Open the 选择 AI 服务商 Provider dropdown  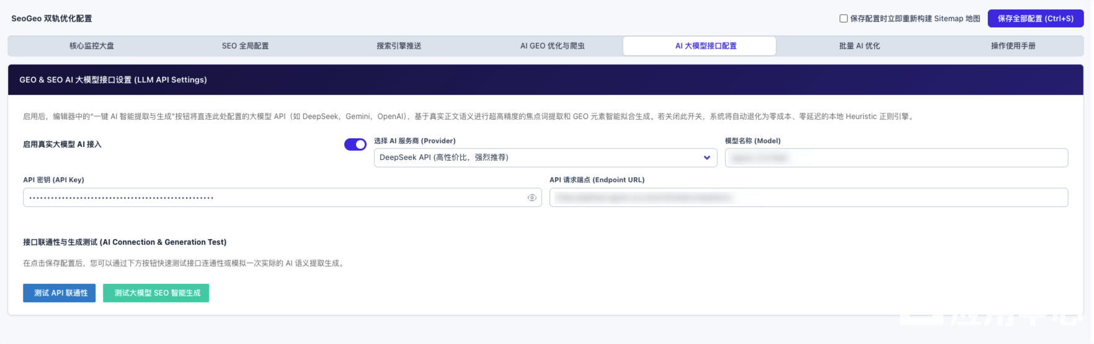coord(545,157)
